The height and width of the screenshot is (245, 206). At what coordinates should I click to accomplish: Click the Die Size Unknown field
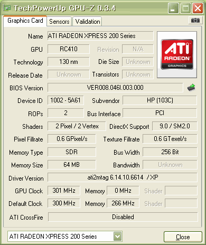[x=138, y=62]
